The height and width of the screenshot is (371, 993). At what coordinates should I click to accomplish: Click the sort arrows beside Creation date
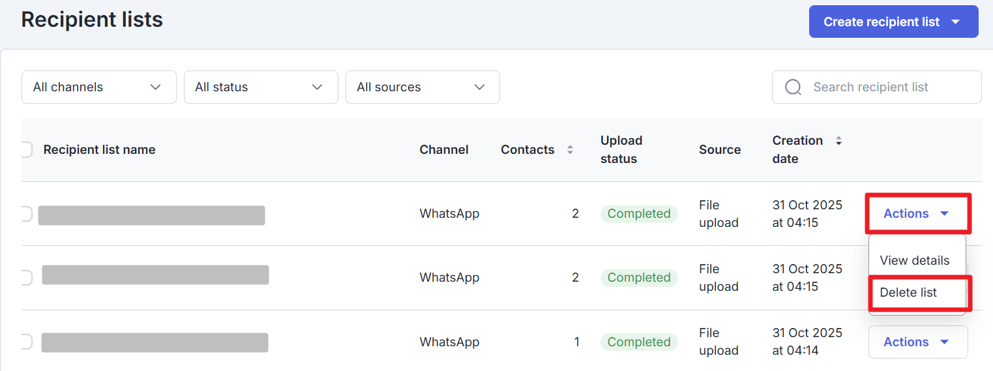838,141
